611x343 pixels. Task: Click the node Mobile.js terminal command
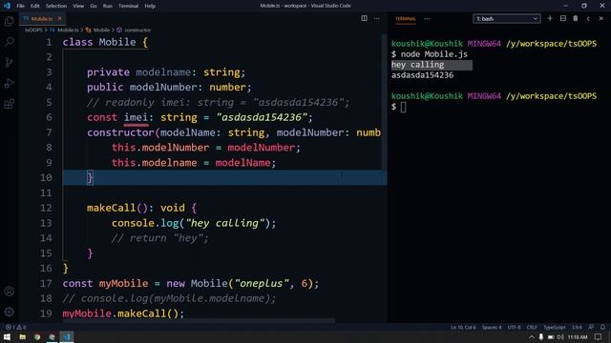pos(434,54)
